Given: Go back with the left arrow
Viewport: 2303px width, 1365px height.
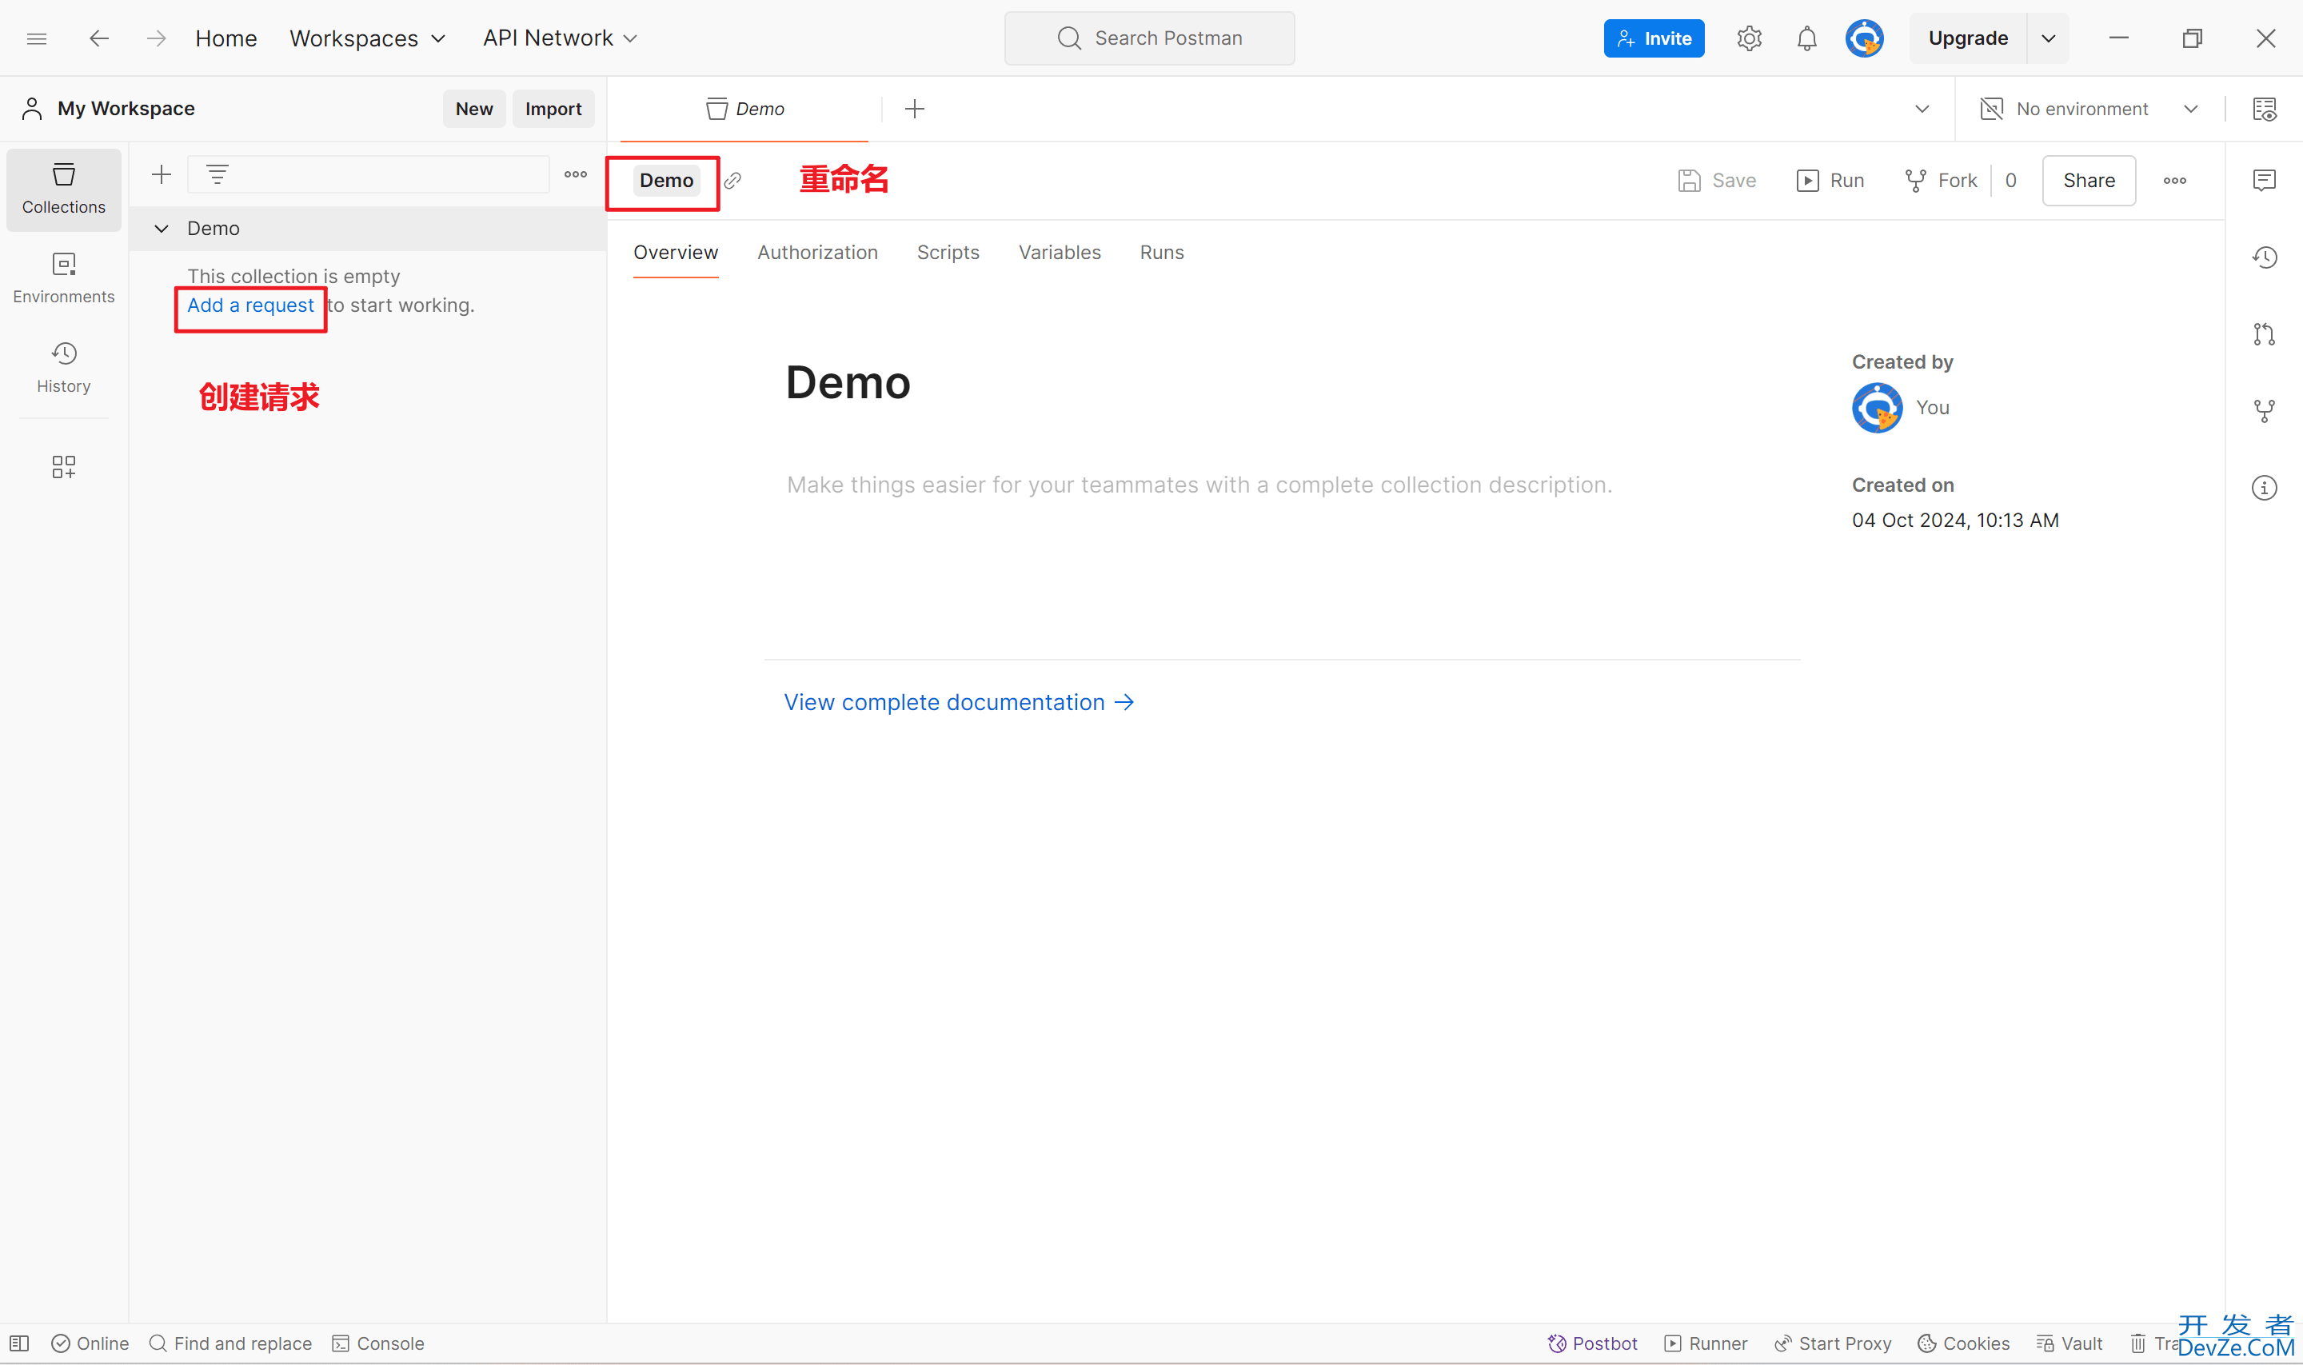Looking at the screenshot, I should pos(98,38).
